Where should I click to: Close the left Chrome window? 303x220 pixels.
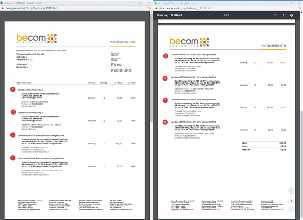click(148, 3)
